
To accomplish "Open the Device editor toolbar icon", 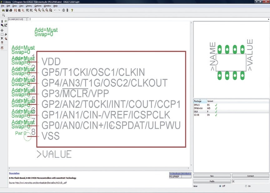I will pyautogui.click(x=16, y=10).
